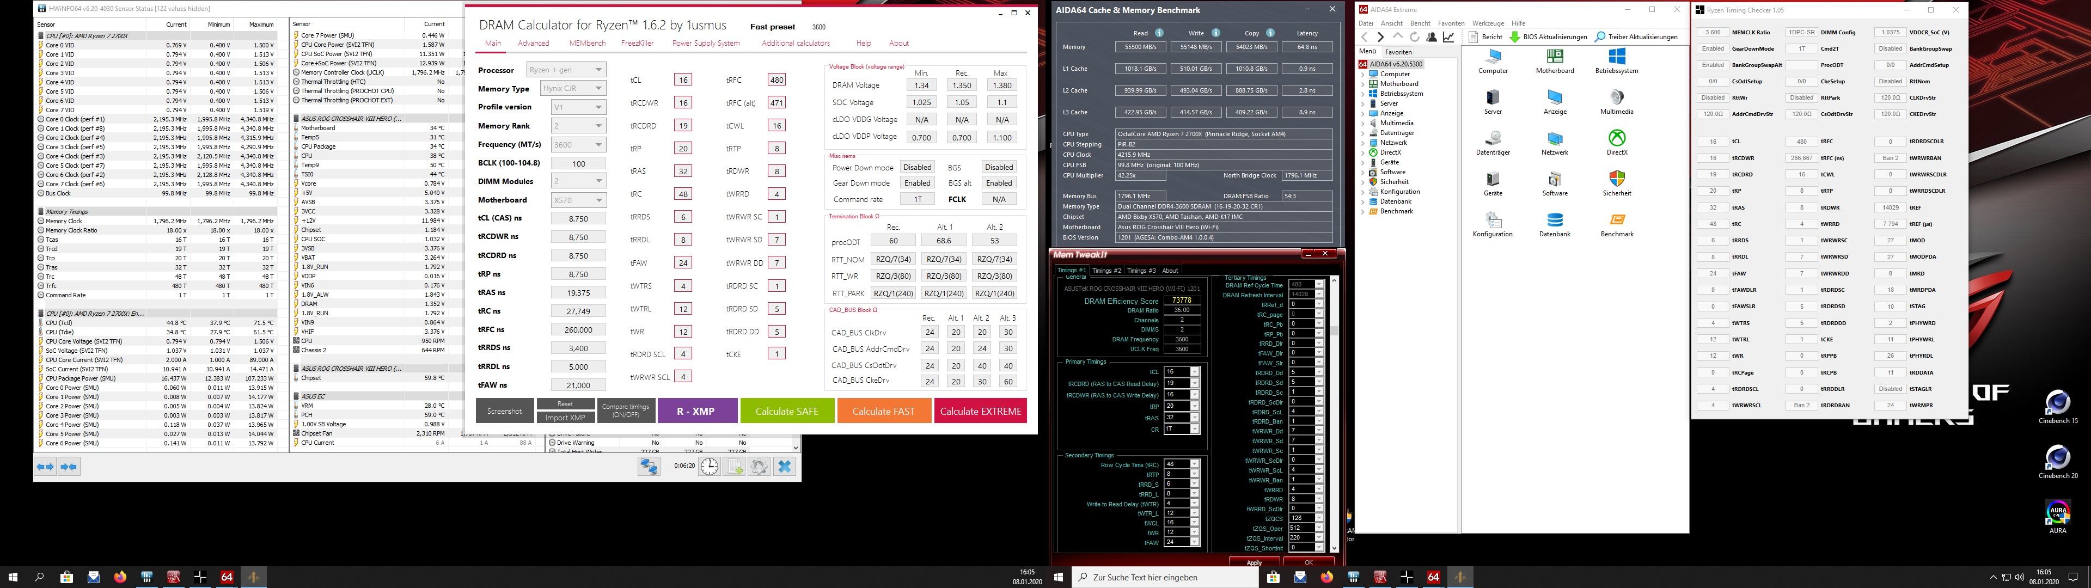Screen dimensions: 2091x588
Task: Click the Apply button in Mem TweakIt
Action: coord(1254,563)
